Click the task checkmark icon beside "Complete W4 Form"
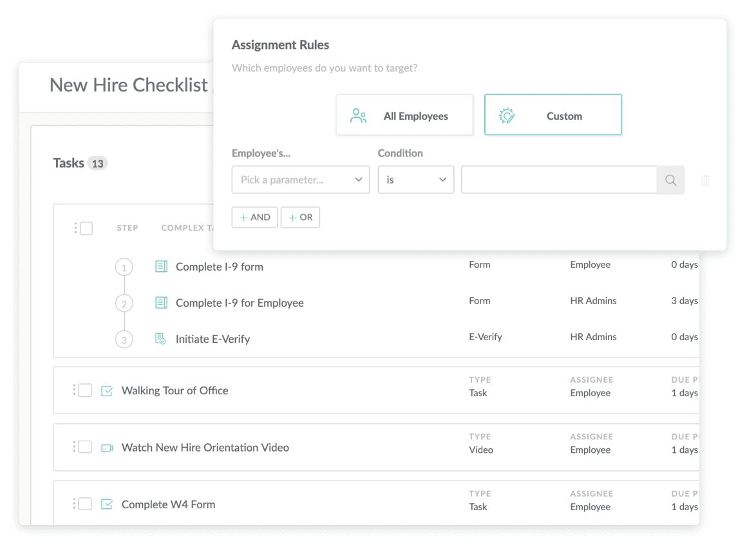This screenshot has height=545, width=747. pos(107,504)
